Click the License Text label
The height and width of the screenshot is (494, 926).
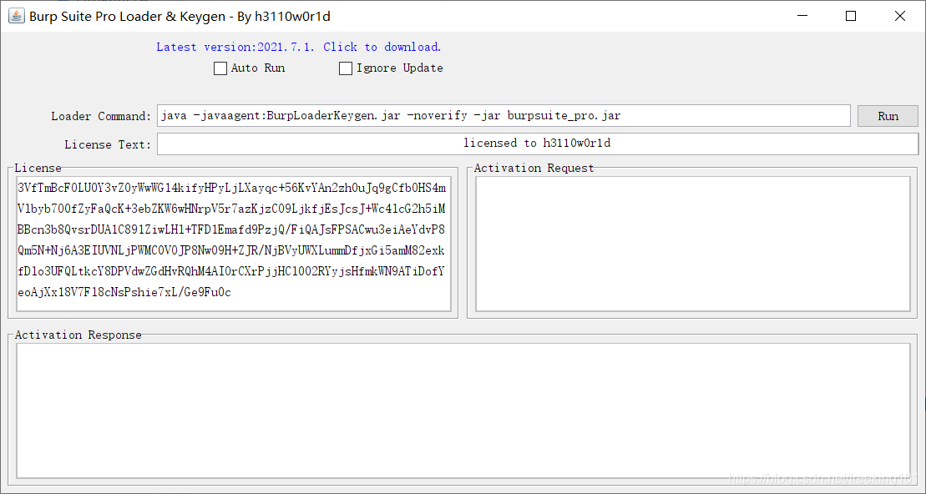[x=108, y=144]
